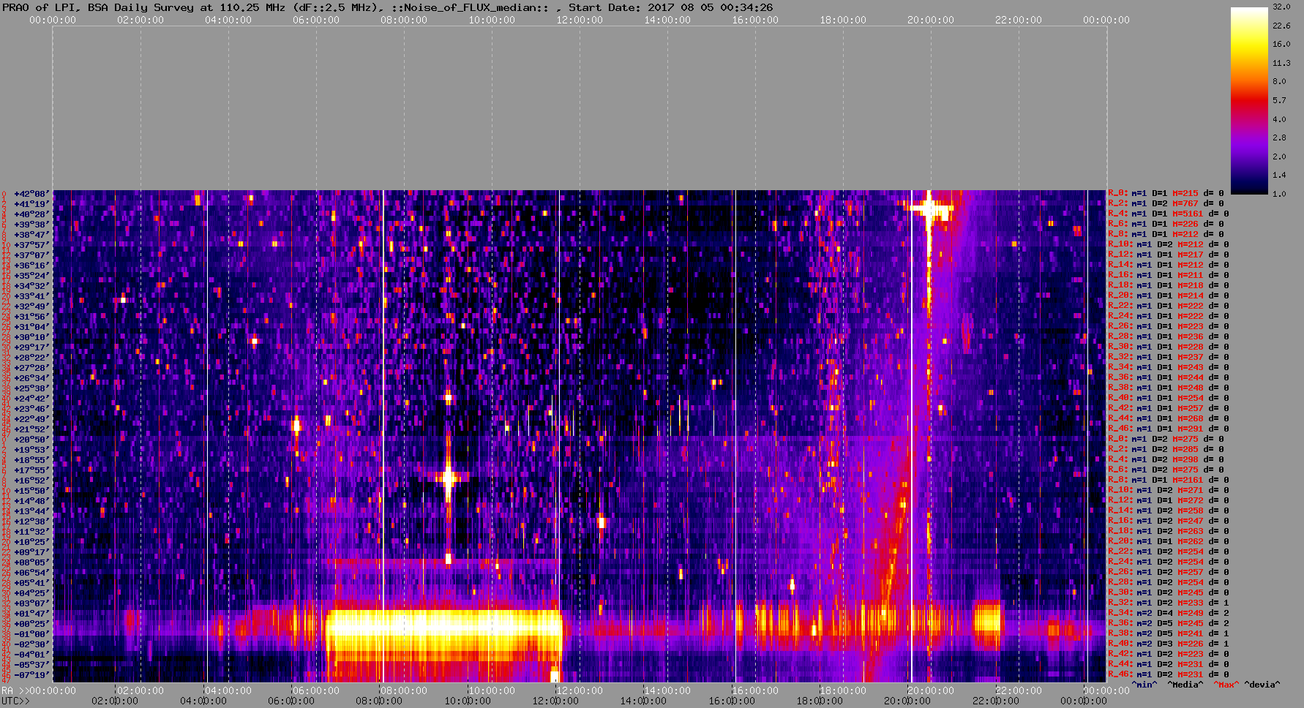Click the plot title starting 'PRAO of LPI'
The height and width of the screenshot is (708, 1304).
tap(386, 7)
